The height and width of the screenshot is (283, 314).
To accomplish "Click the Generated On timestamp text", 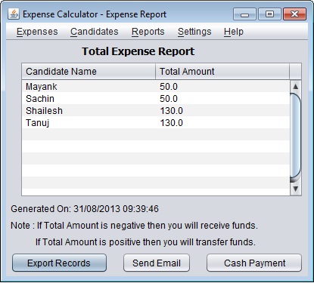I will 85,209.
